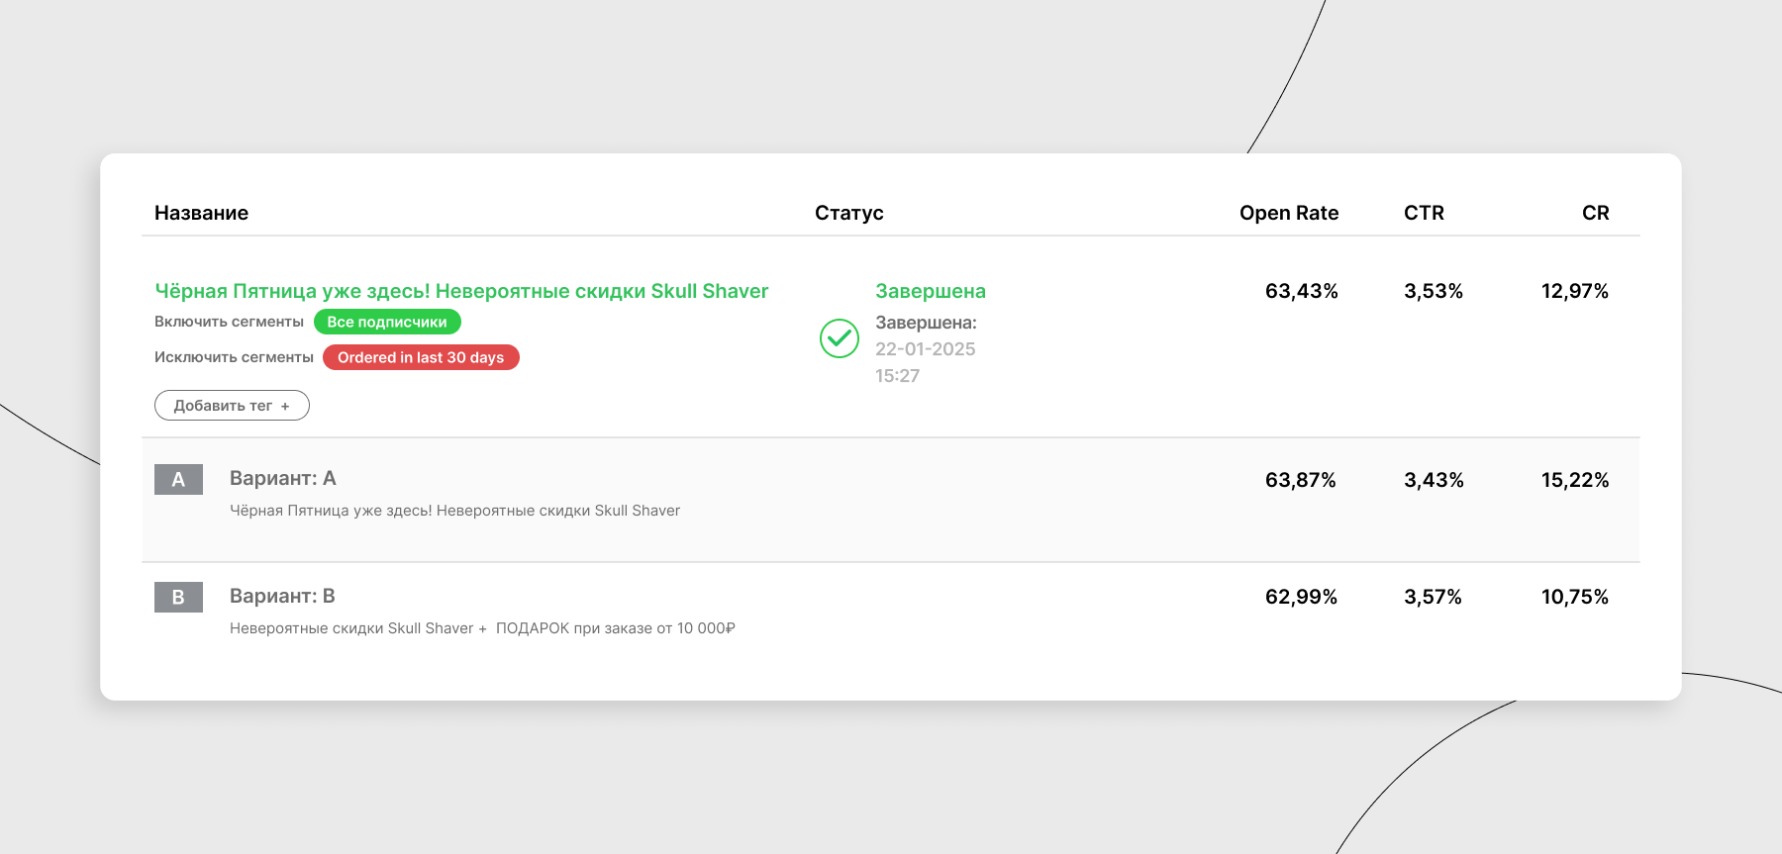Sort by the Название column header
1782x854 pixels.
[x=201, y=213]
